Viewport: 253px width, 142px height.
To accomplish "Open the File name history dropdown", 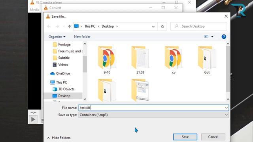I will [x=226, y=108].
